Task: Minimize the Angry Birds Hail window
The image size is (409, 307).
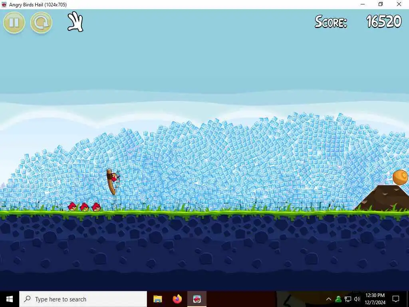Action: tap(363, 4)
